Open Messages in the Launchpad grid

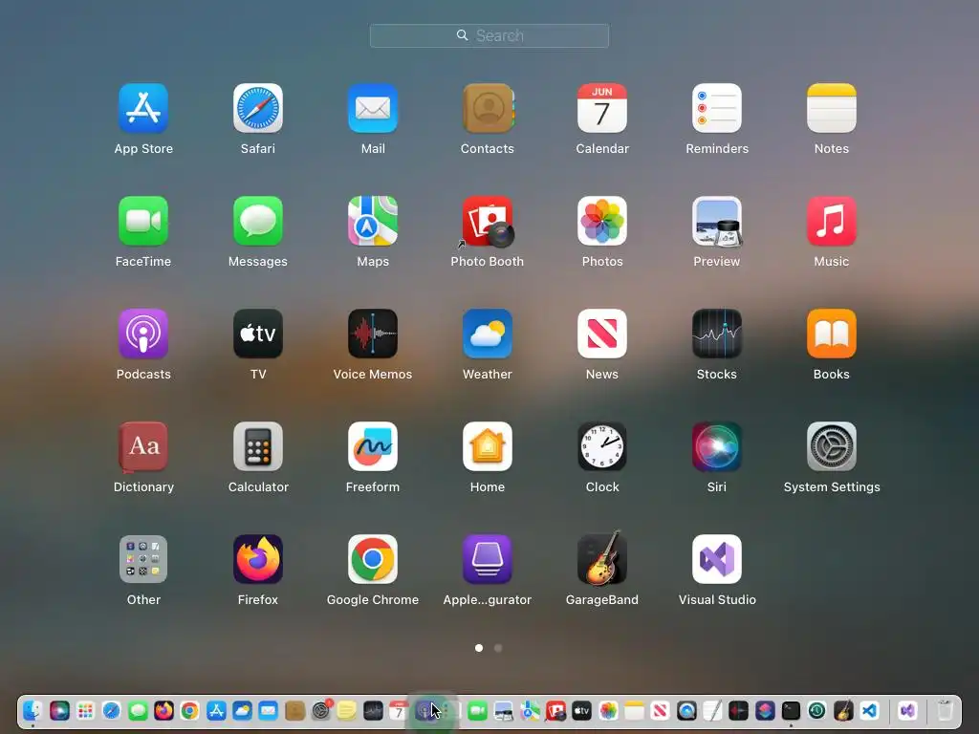click(x=258, y=221)
